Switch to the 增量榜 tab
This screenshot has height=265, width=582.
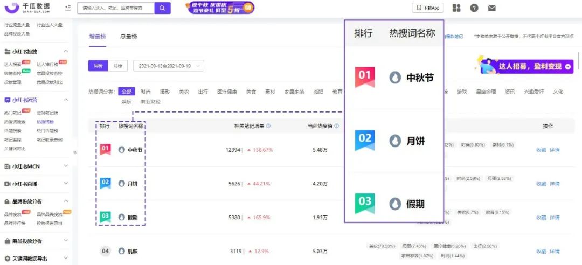(98, 37)
